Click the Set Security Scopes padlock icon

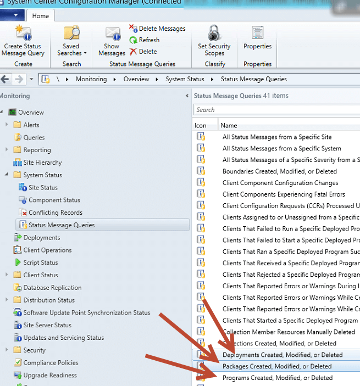click(x=214, y=33)
